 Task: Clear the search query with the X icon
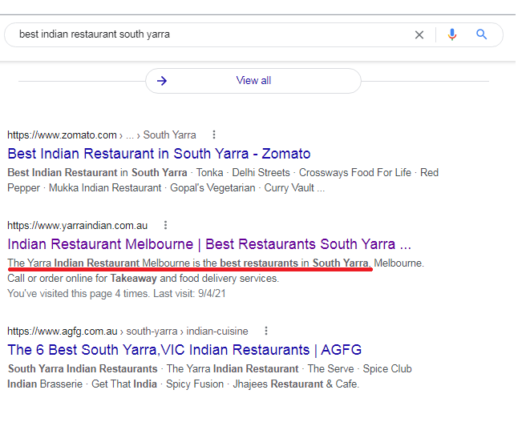pos(419,34)
